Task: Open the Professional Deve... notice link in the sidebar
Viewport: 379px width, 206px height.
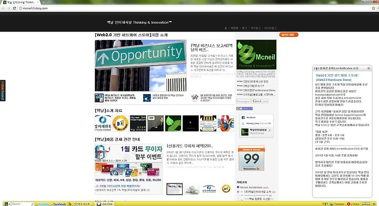Action: [260, 90]
